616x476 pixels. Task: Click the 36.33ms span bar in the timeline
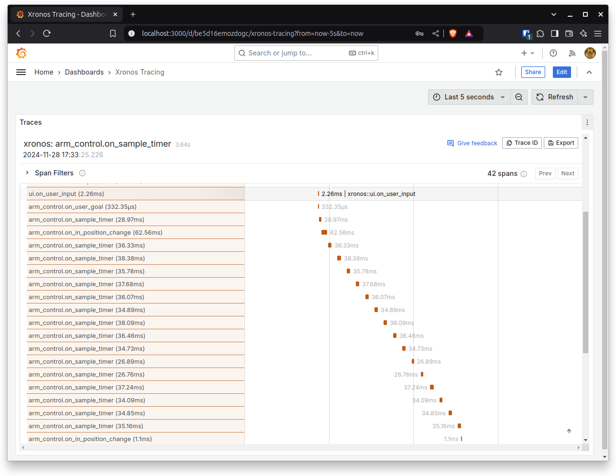[x=330, y=246]
